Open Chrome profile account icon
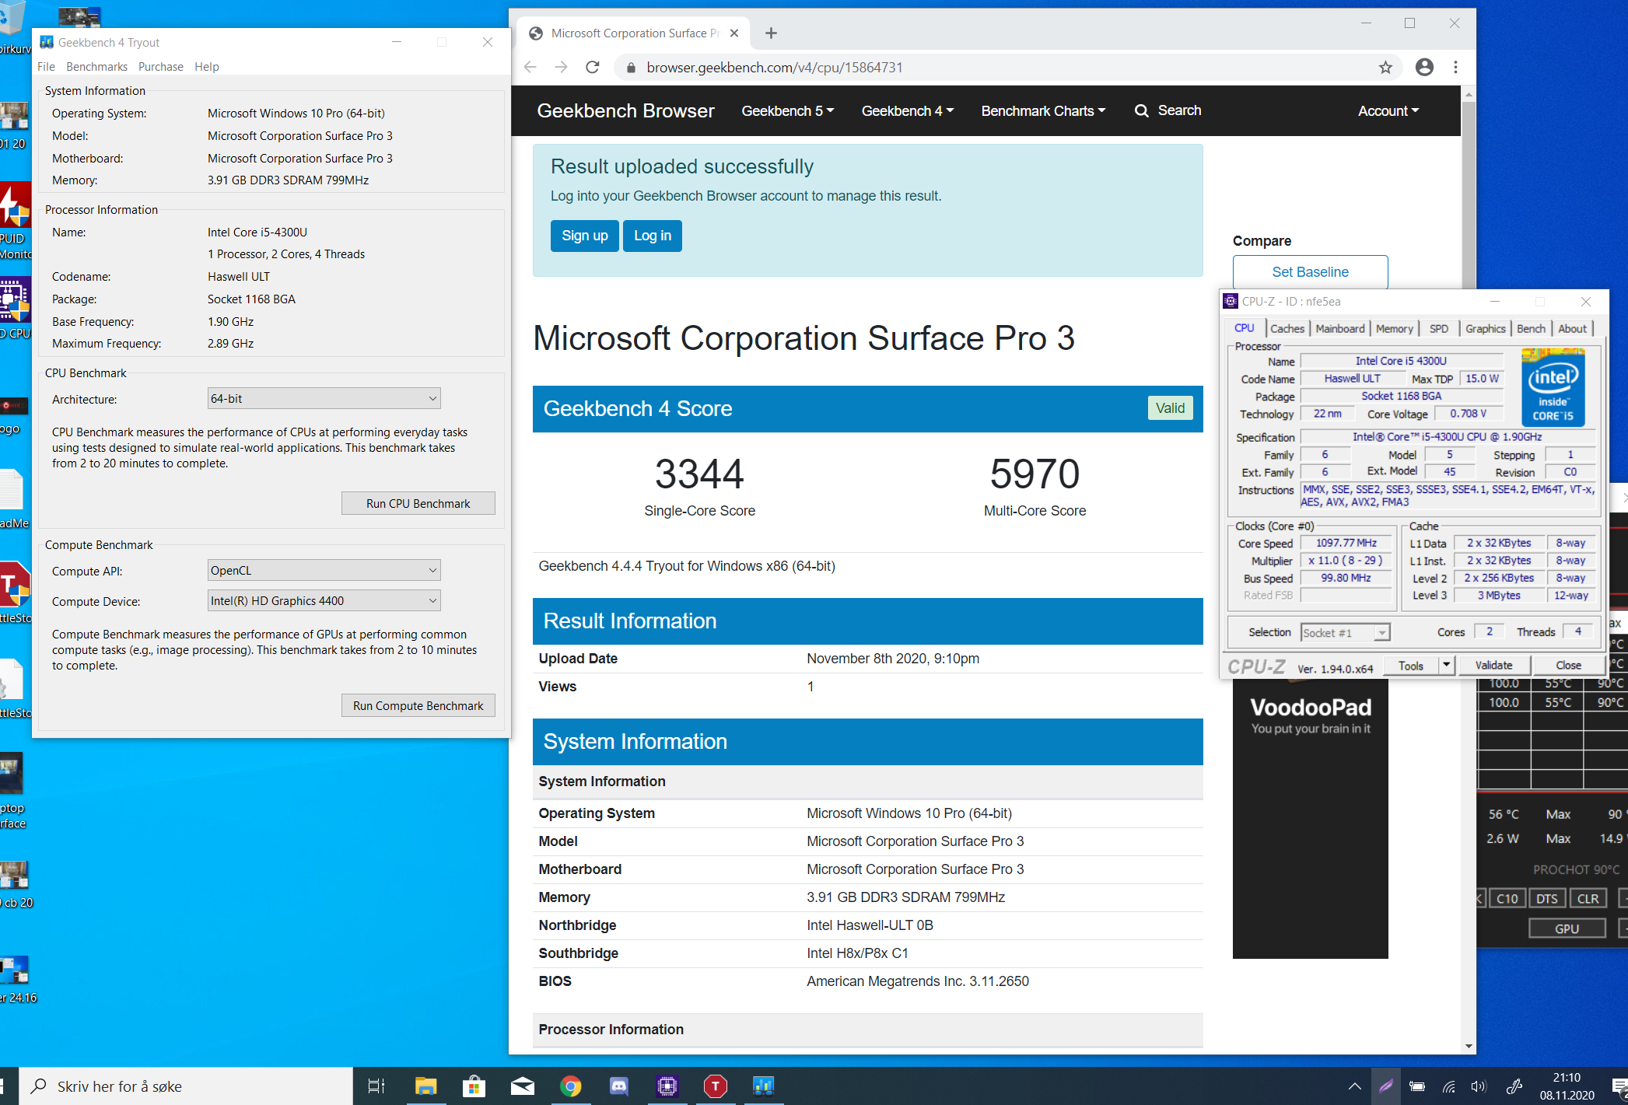The image size is (1628, 1105). coord(1424,68)
